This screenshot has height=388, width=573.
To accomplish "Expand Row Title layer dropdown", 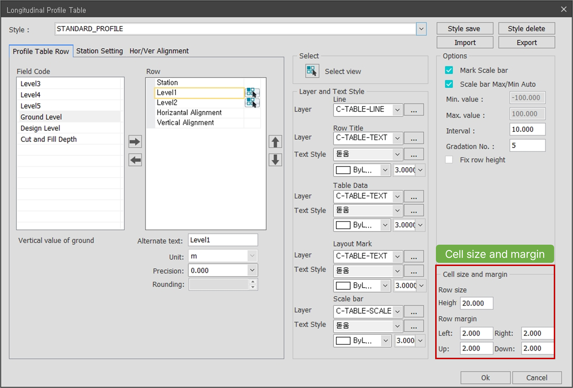I will coord(397,138).
